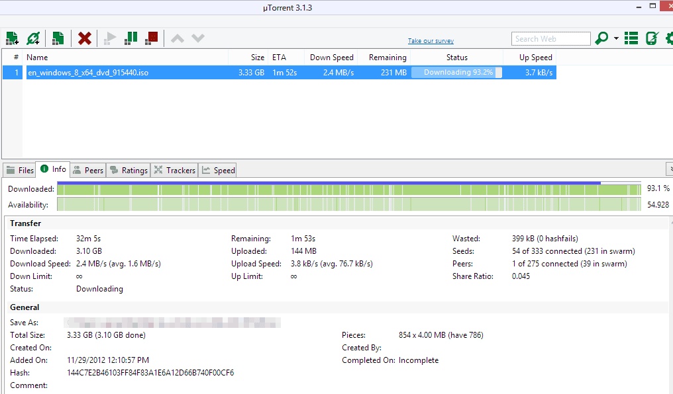The image size is (673, 394).
Task: Stop the torrent with the red square icon
Action: [152, 38]
